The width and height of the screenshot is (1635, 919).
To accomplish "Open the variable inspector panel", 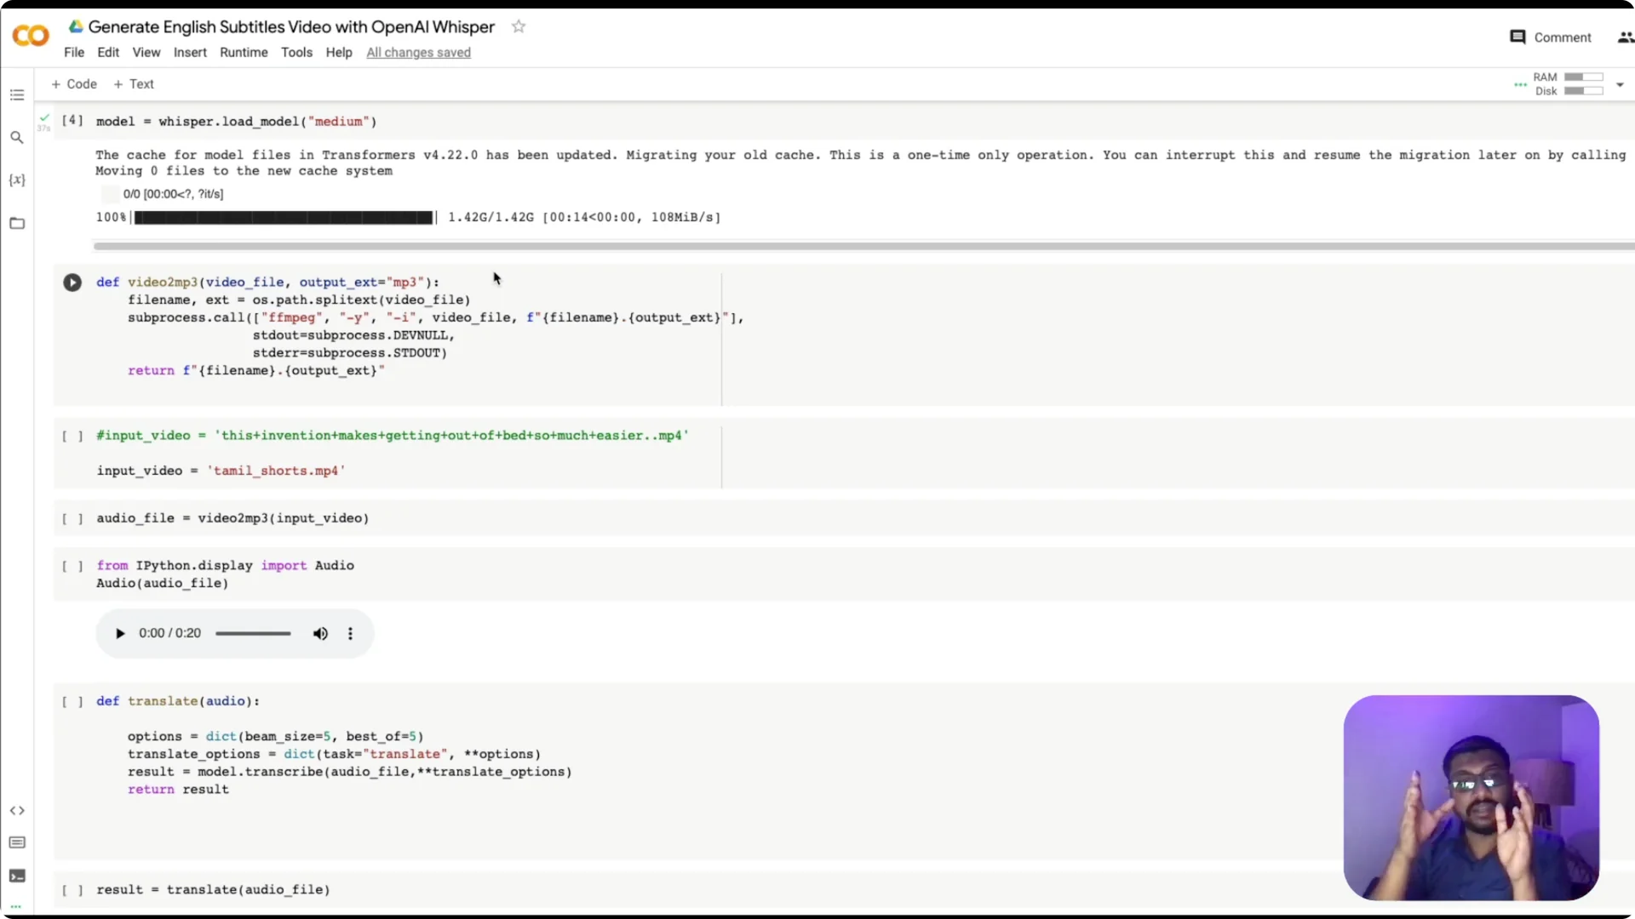I will pos(17,180).
